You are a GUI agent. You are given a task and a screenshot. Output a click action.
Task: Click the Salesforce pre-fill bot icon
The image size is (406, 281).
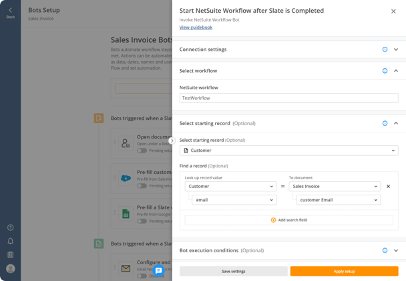click(x=126, y=179)
